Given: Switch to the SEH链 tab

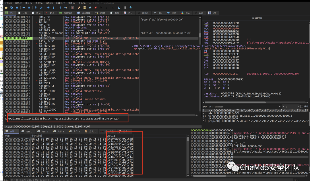Looking at the screenshot, I should (x=100, y=13).
